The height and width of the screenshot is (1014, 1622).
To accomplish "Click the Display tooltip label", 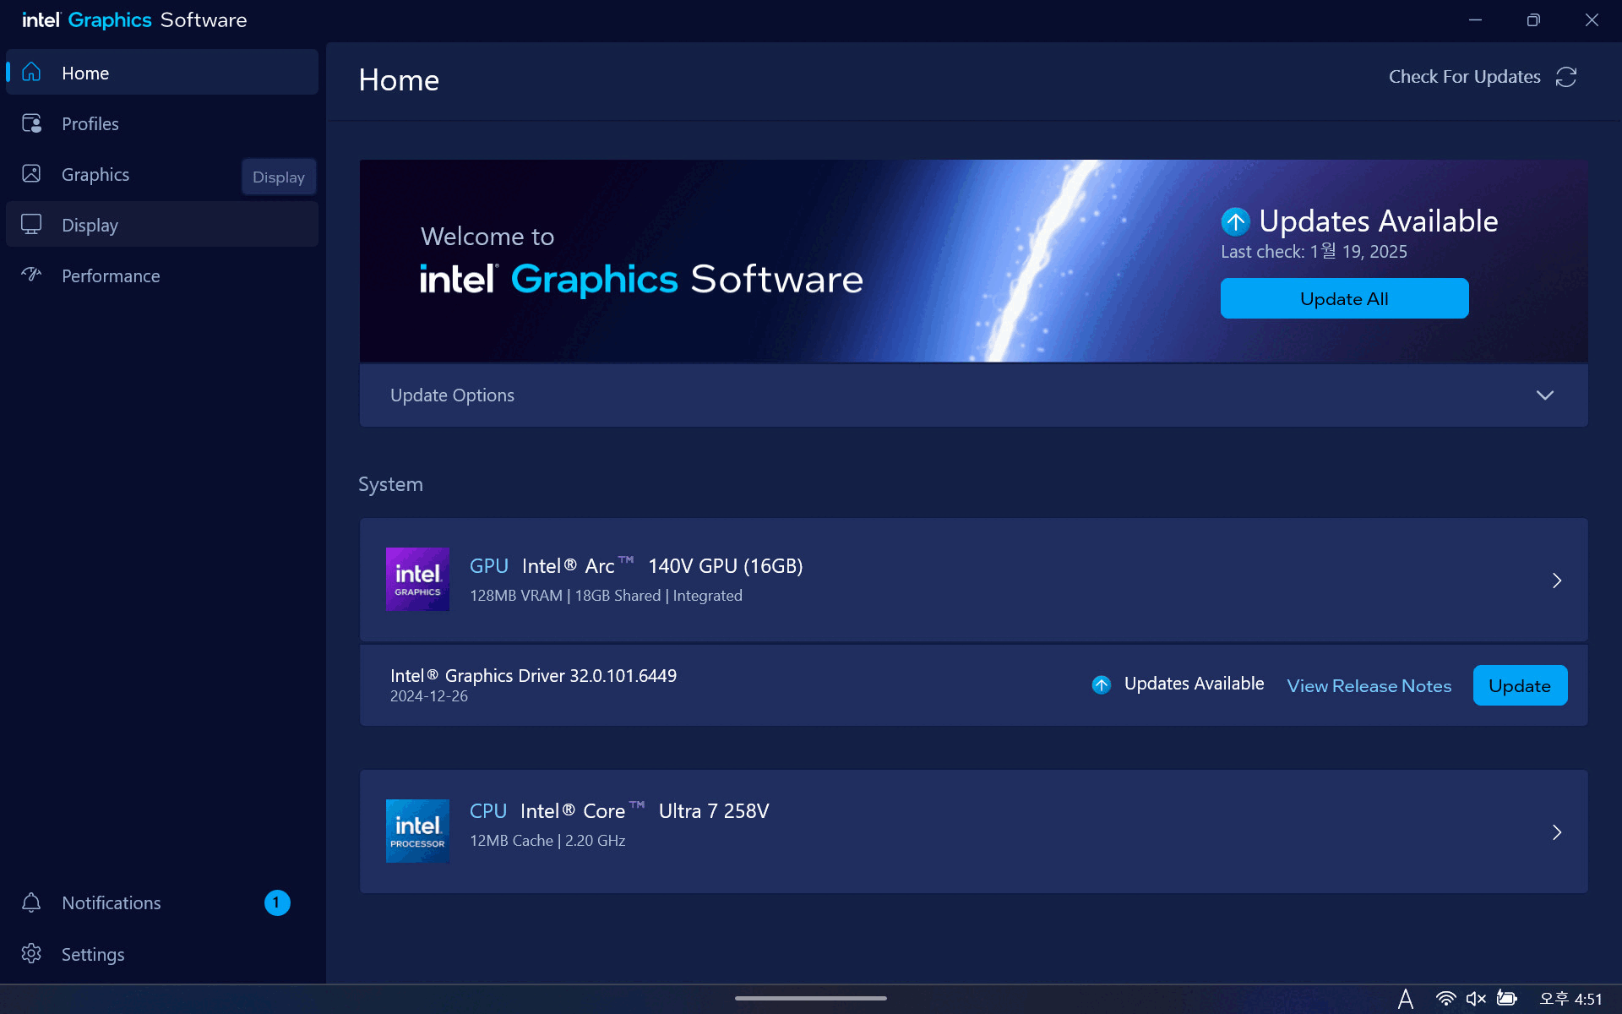I will (x=279, y=177).
